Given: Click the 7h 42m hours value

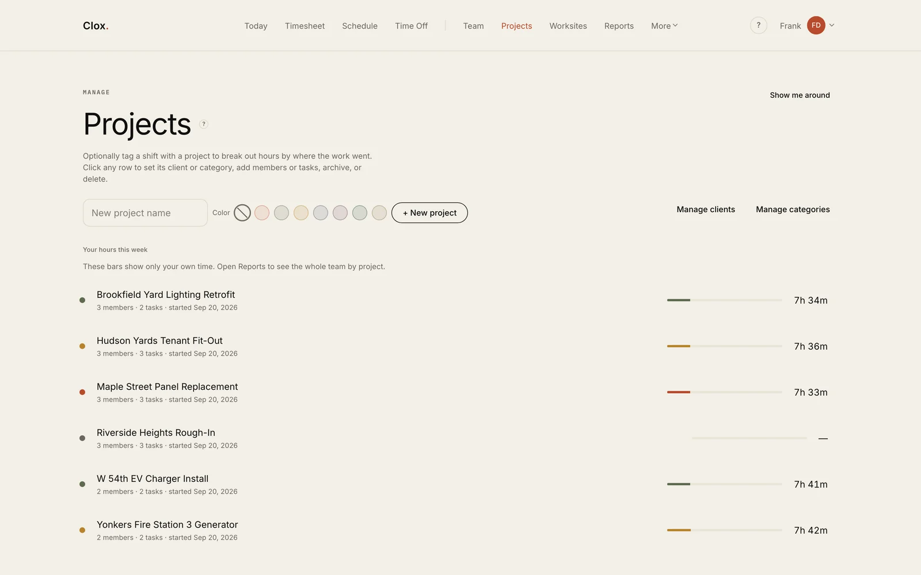Looking at the screenshot, I should pos(810,530).
